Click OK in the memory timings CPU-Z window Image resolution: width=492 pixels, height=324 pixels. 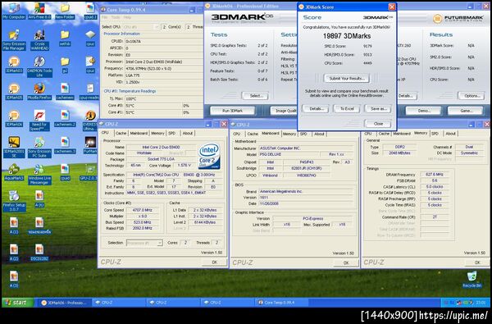(477, 262)
